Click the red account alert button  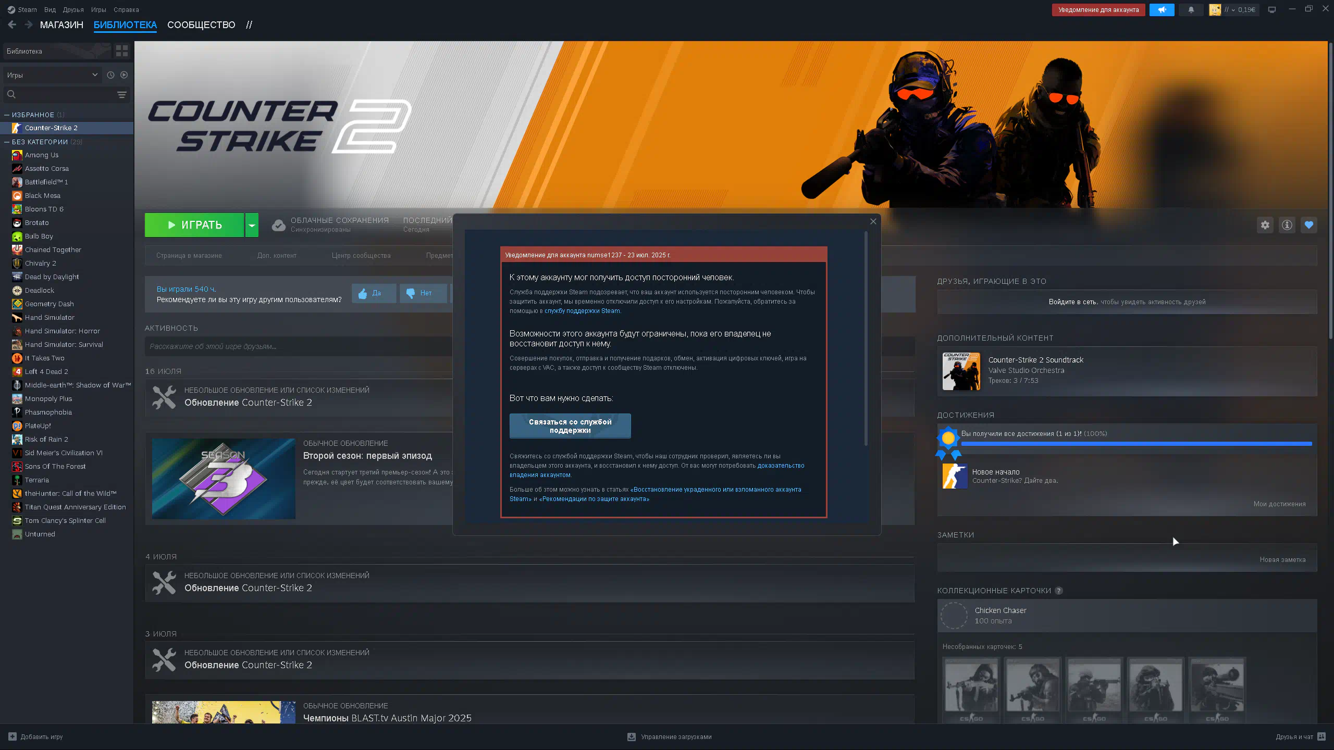[x=1098, y=9]
